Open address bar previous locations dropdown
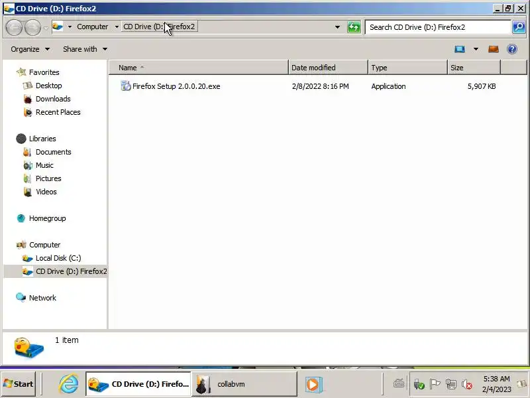The height and width of the screenshot is (398, 530). pos(337,27)
